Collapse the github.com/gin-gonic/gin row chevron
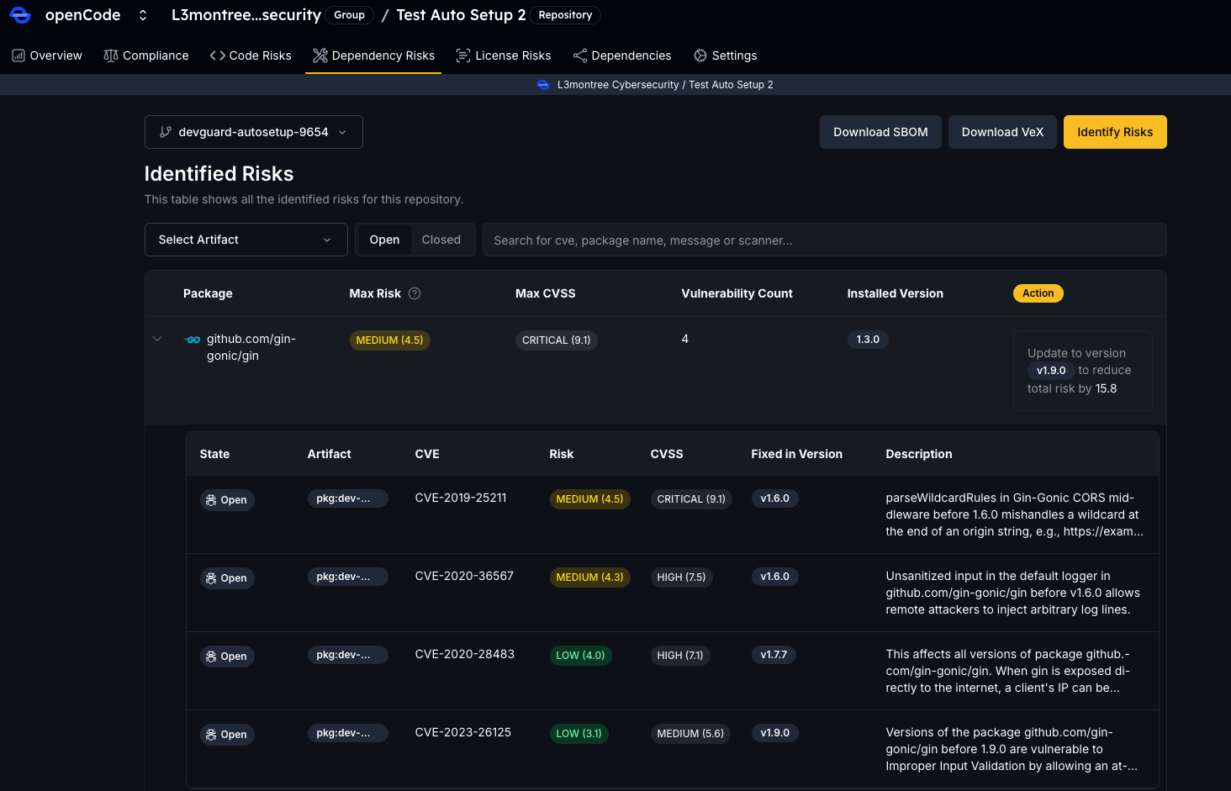This screenshot has height=791, width=1231. point(157,339)
